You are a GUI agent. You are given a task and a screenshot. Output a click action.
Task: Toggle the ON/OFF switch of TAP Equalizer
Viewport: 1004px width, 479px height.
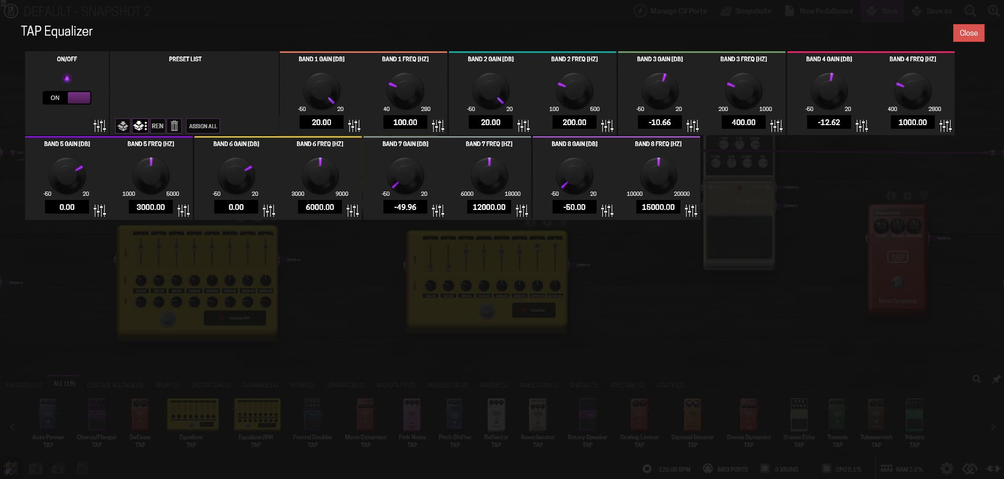point(67,98)
